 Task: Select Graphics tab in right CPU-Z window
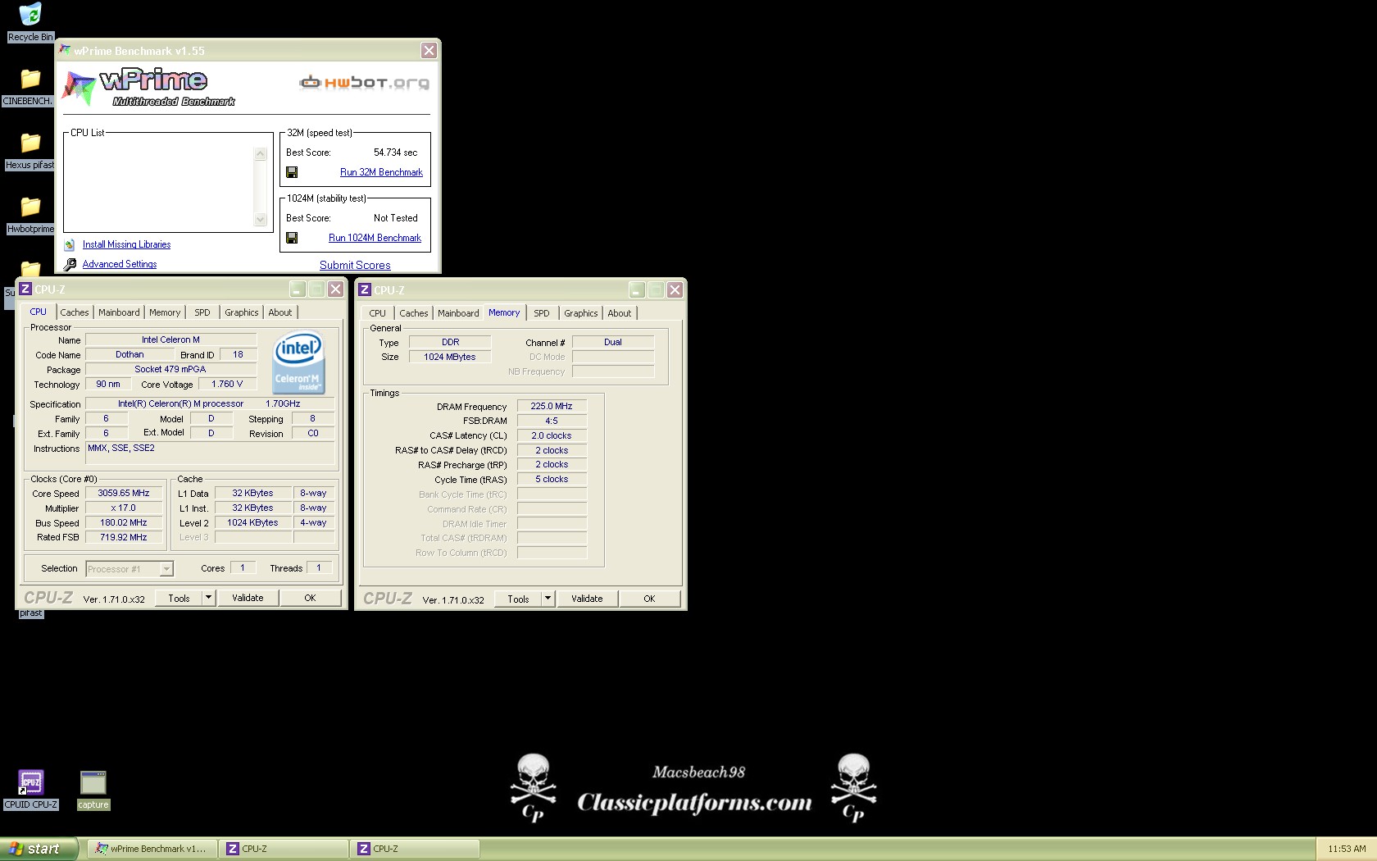coord(581,313)
